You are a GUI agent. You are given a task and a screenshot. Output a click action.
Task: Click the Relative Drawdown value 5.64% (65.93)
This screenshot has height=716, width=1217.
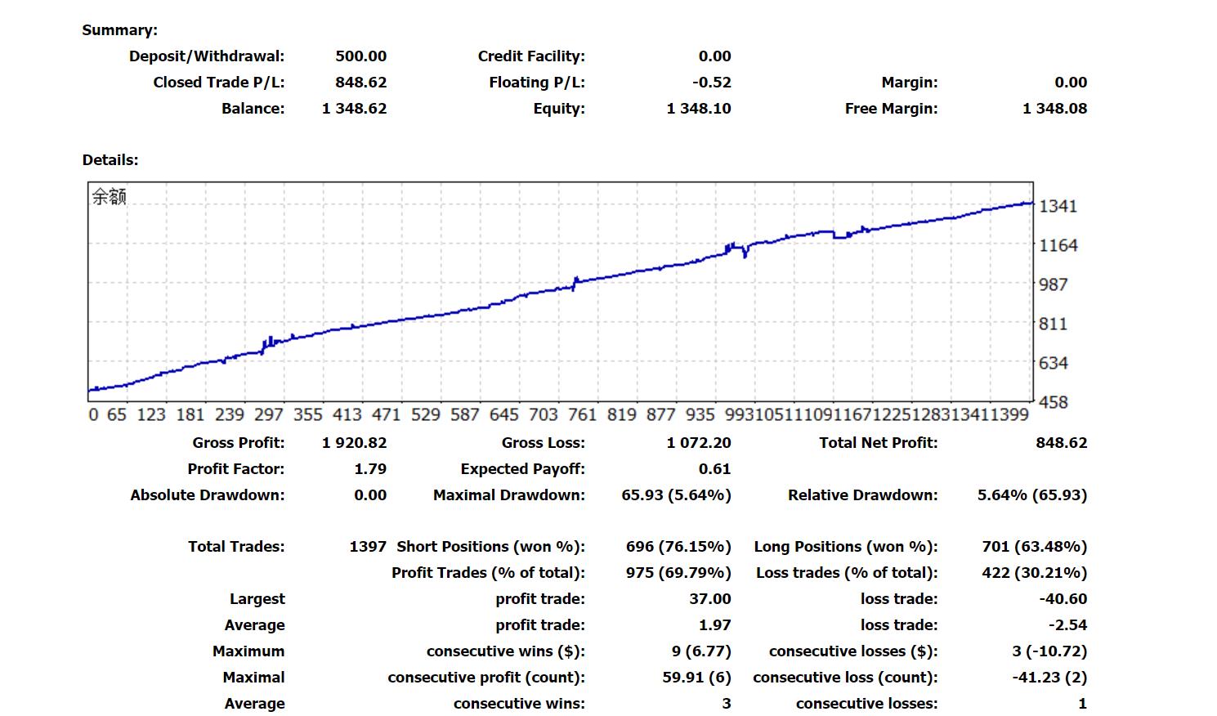[x=1032, y=495]
